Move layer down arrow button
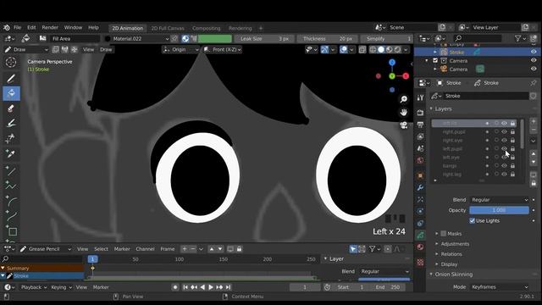The image size is (542, 305). click(x=534, y=162)
